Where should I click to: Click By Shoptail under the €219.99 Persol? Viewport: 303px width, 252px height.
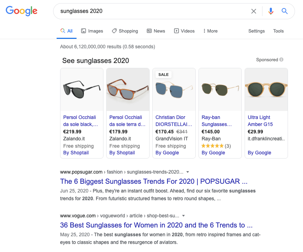[x=76, y=153]
